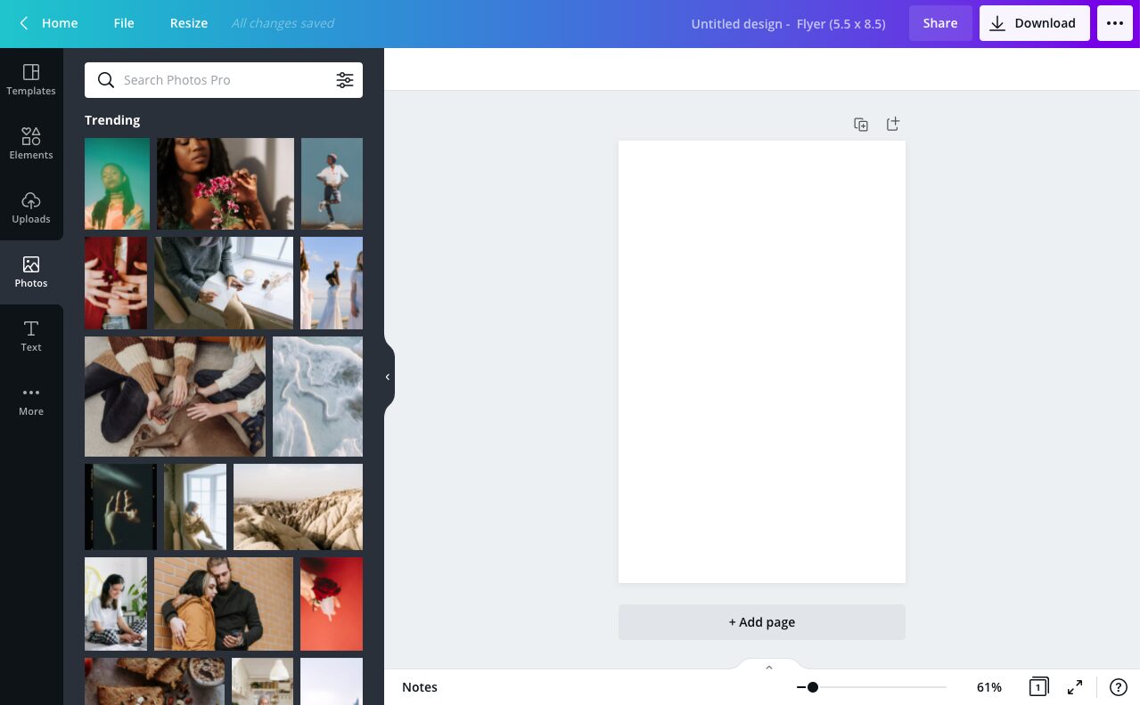Screen dimensions: 1140x705
Task: Open the help menu
Action: [1119, 687]
